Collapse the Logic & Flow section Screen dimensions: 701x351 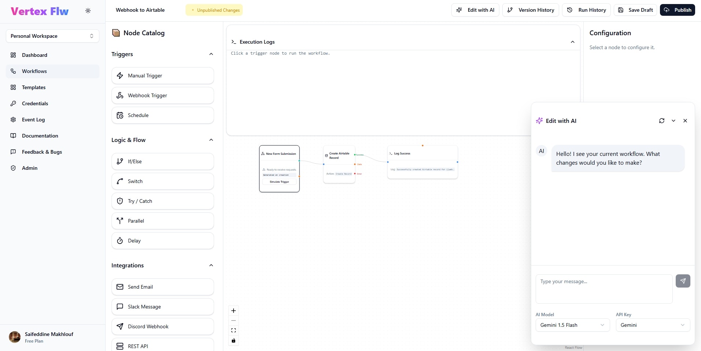pyautogui.click(x=211, y=140)
